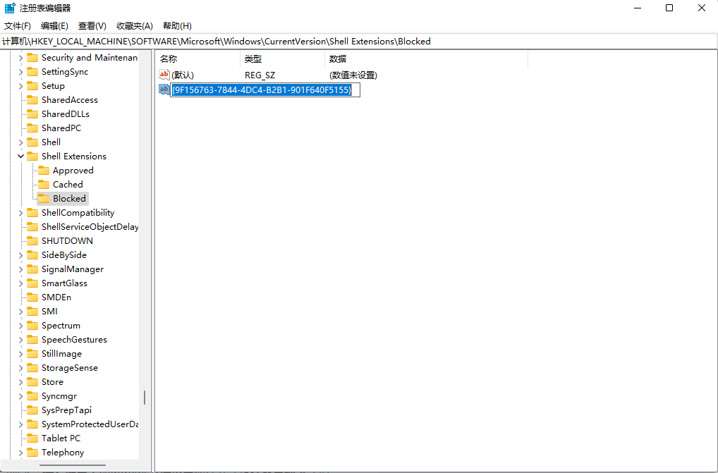Click the folder icon next to StorageSense

pyautogui.click(x=32, y=368)
